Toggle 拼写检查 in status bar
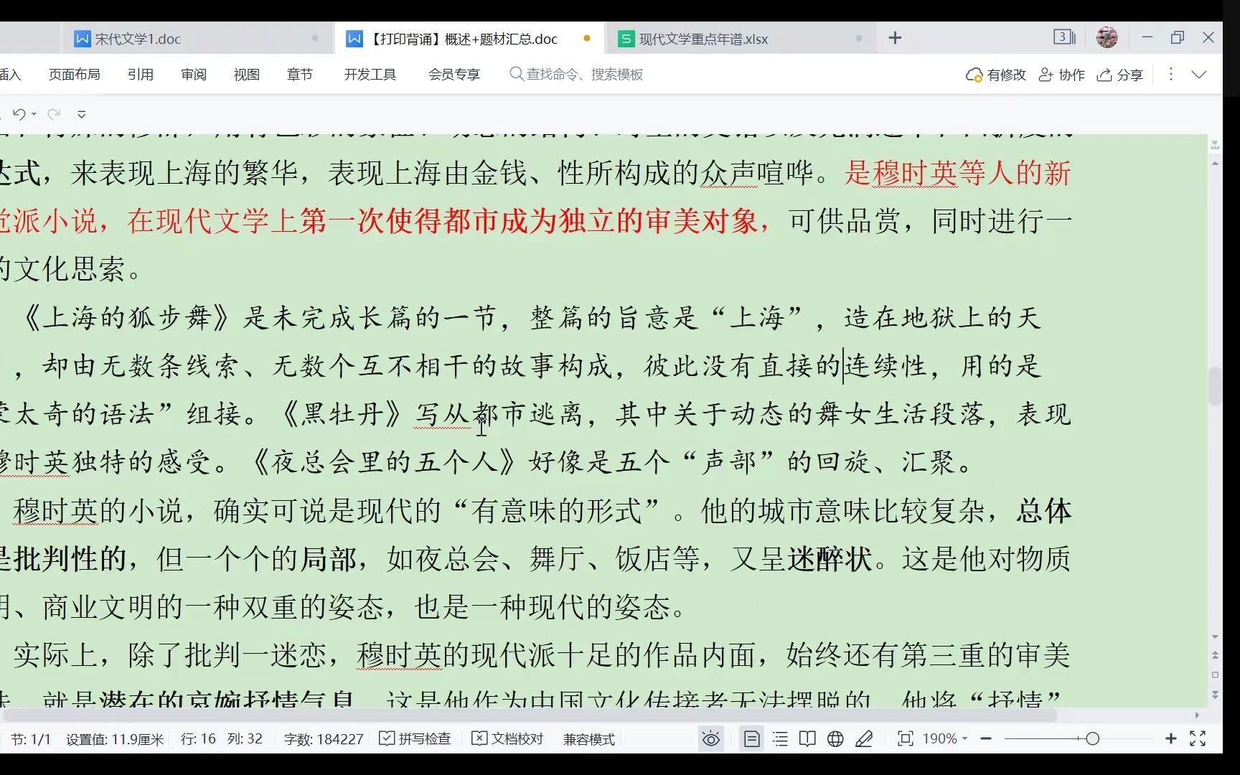 click(415, 739)
